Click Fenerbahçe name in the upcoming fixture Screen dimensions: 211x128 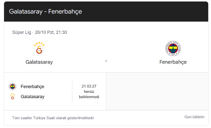pos(32,87)
